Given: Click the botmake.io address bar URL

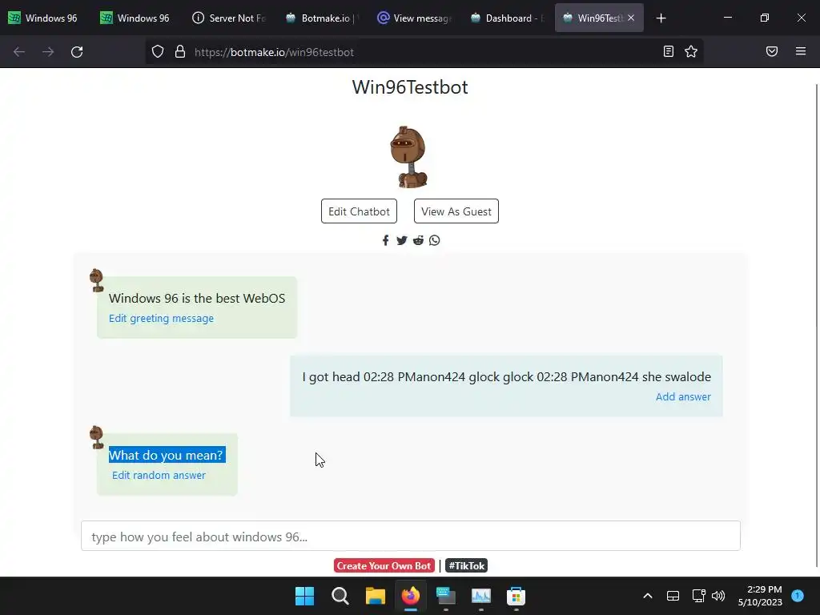Looking at the screenshot, I should (274, 52).
